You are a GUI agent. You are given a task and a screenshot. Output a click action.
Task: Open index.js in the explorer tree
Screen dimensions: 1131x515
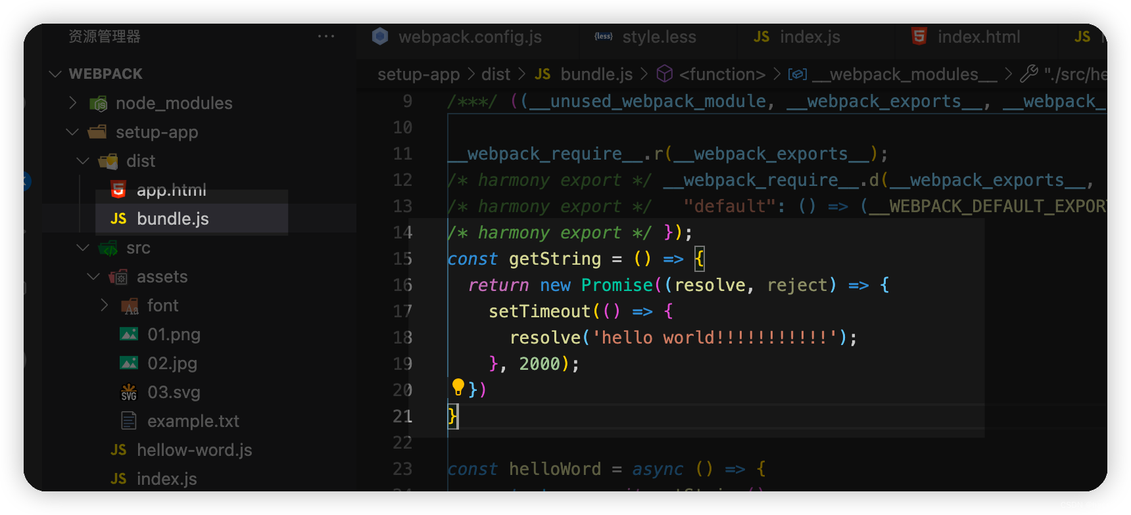(x=167, y=479)
